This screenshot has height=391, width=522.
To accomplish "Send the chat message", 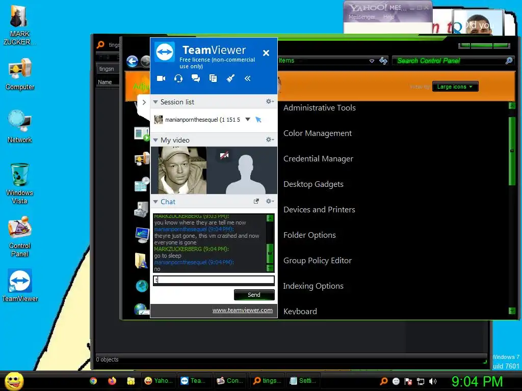I will coord(254,295).
